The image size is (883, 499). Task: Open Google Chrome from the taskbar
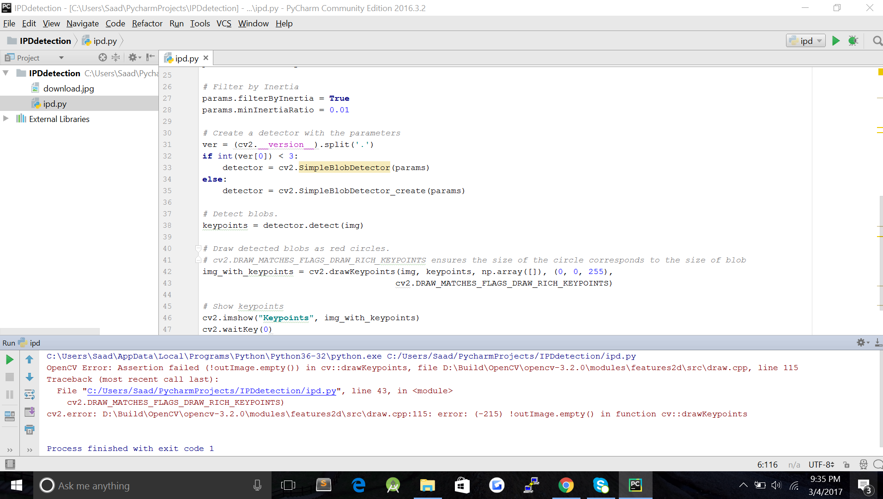[x=566, y=485]
